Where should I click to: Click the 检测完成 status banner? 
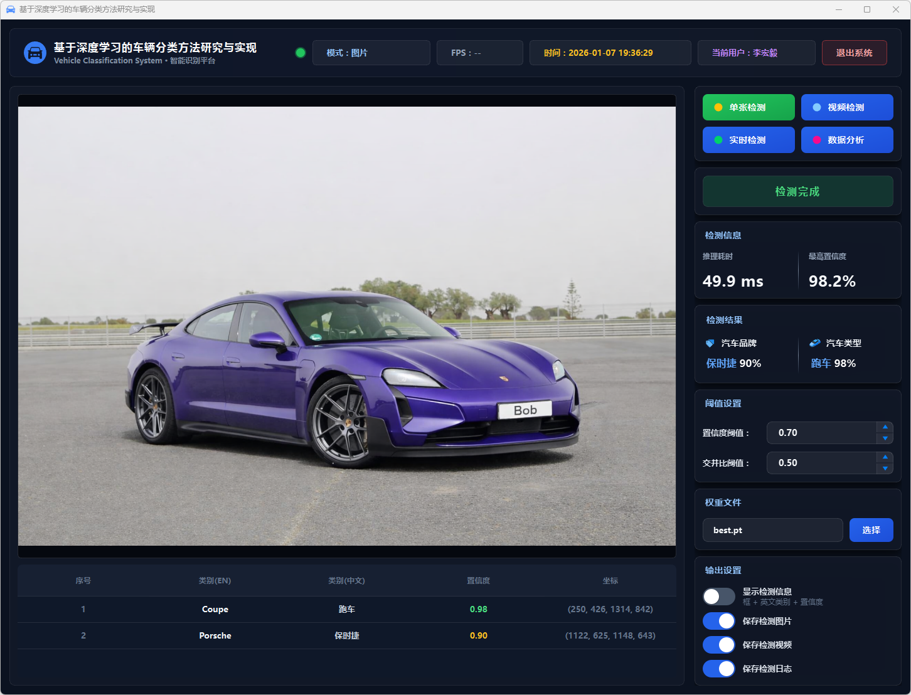click(798, 191)
